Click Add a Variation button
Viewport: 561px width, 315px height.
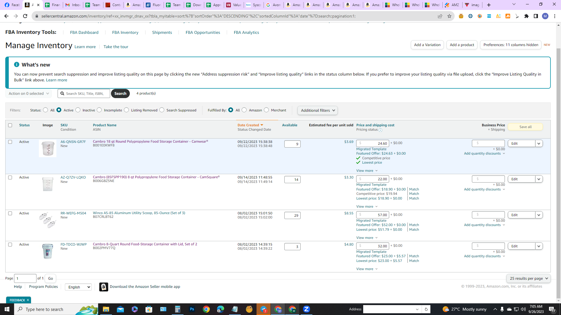pyautogui.click(x=427, y=45)
